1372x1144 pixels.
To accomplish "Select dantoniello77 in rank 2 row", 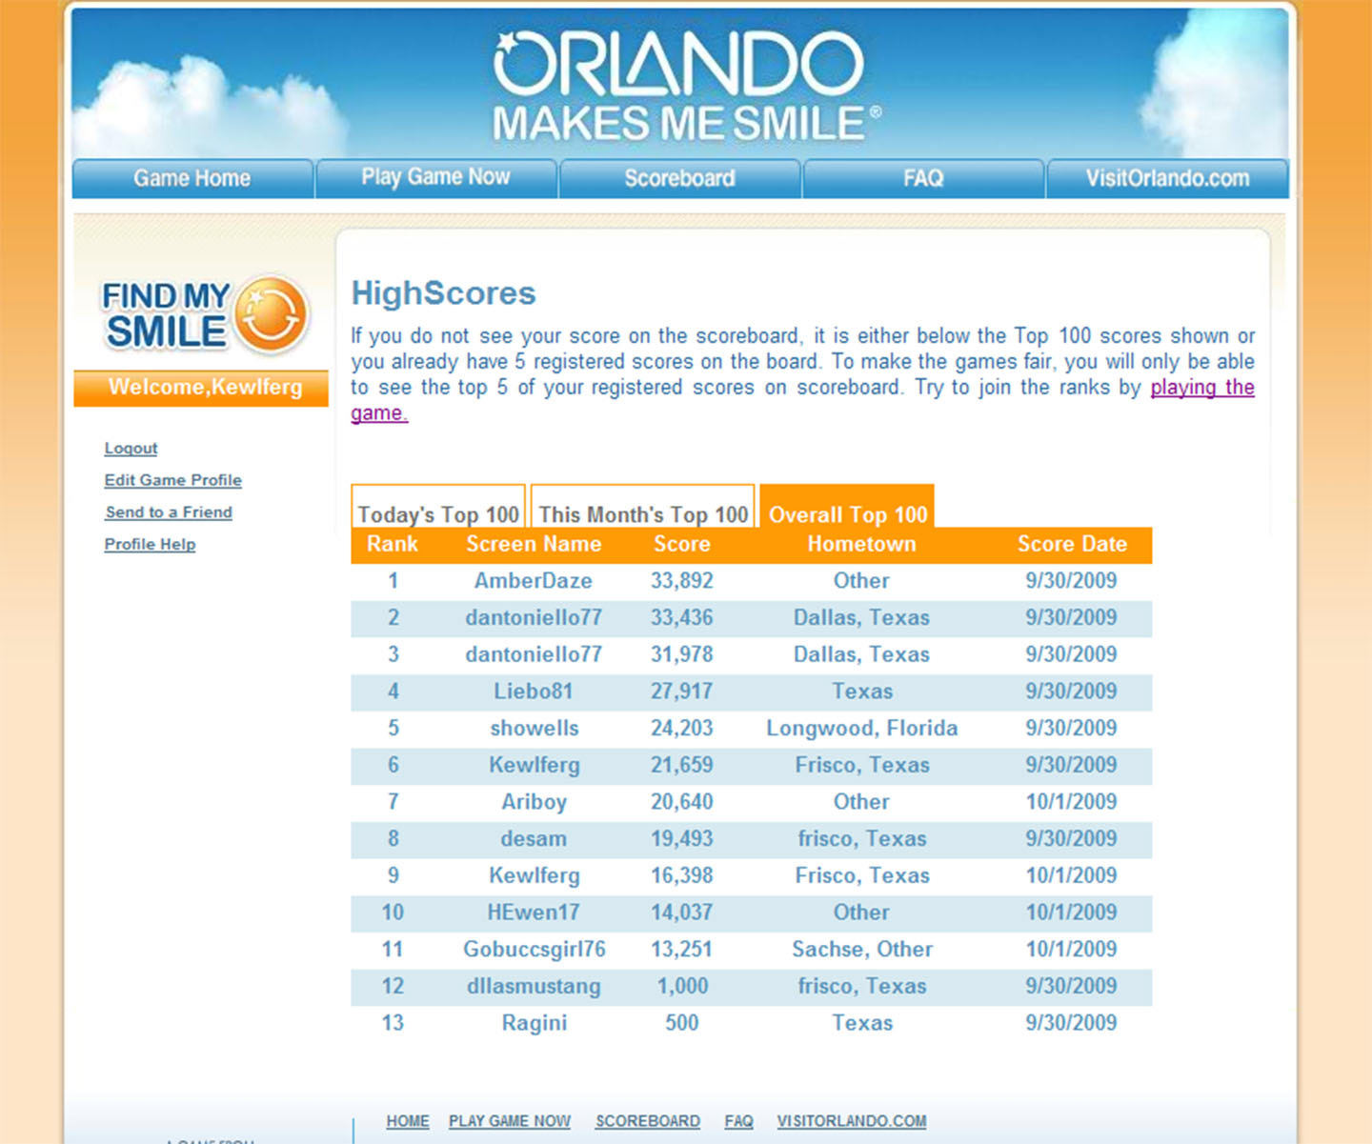I will 534,618.
